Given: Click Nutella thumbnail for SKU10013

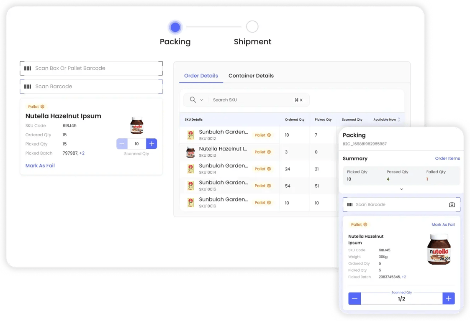Looking at the screenshot, I should [191, 152].
